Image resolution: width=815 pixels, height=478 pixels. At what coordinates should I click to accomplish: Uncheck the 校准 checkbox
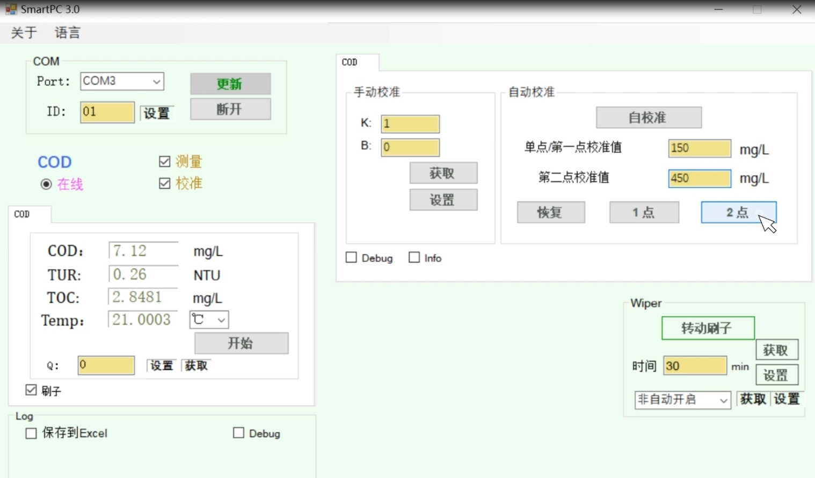coord(165,183)
